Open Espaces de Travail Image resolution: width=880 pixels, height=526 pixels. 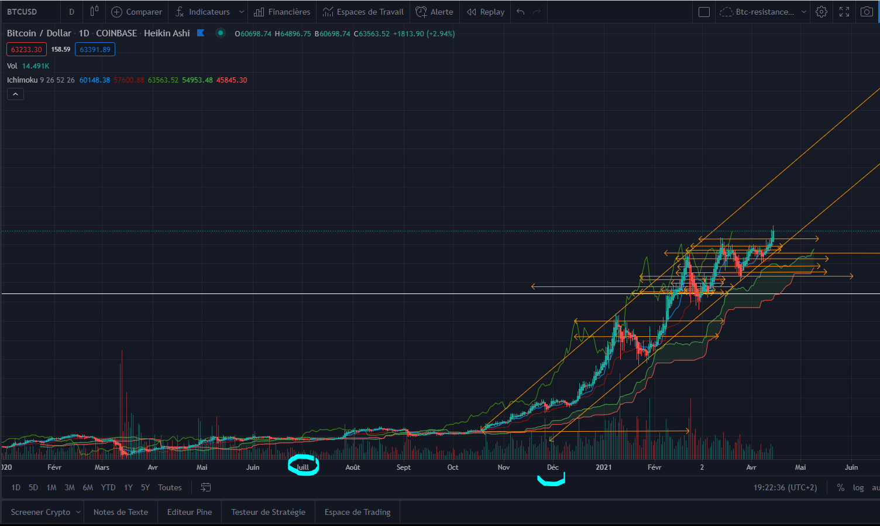point(363,12)
